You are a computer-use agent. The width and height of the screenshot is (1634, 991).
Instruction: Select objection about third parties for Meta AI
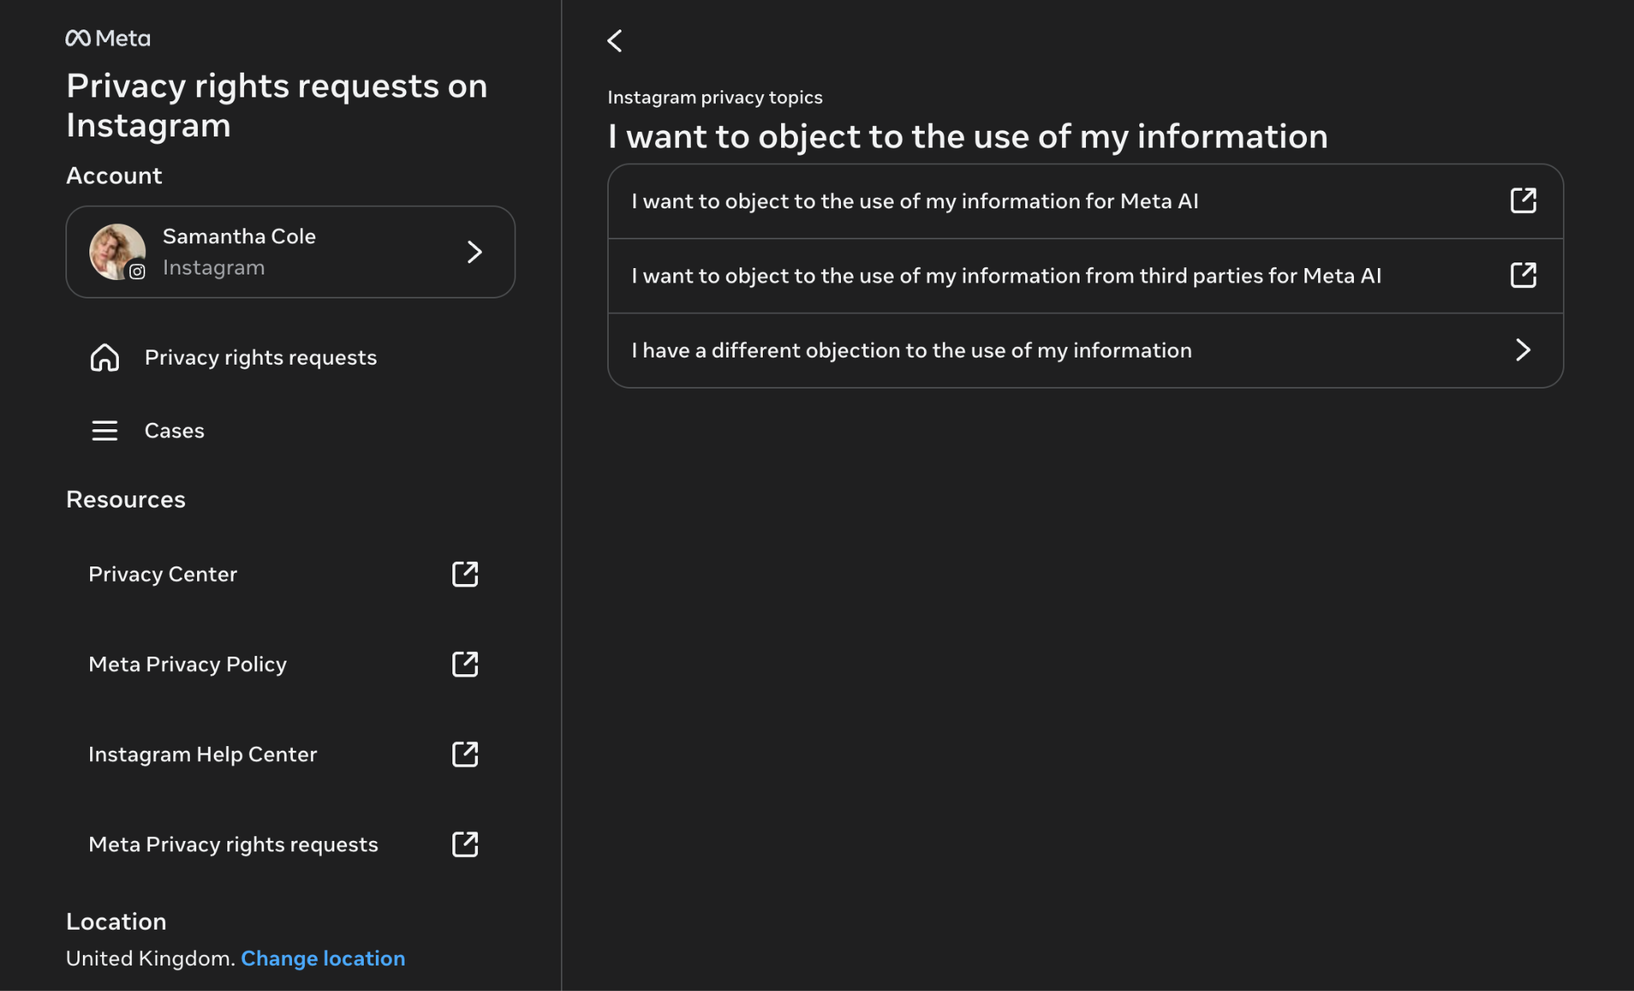pyautogui.click(x=1085, y=276)
